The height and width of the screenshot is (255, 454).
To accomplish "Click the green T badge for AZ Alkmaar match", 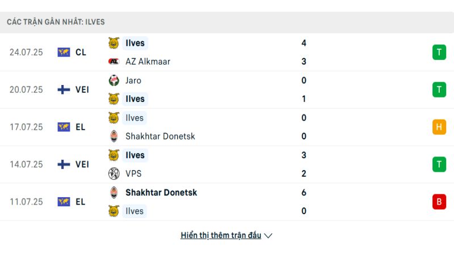I will tap(439, 52).
